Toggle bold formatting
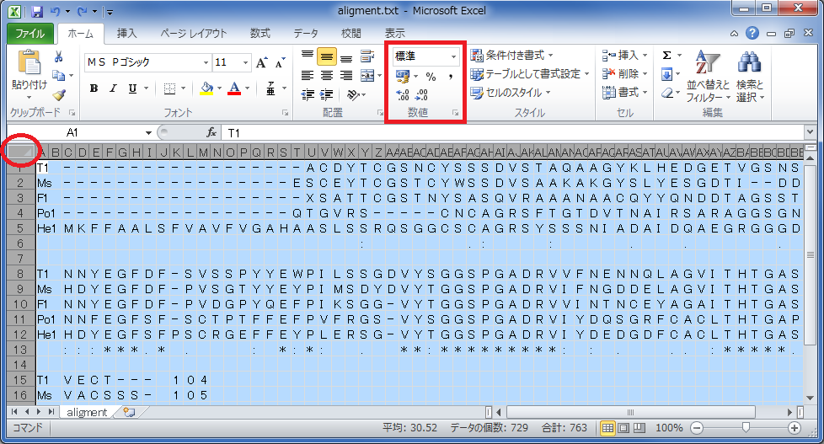The height and width of the screenshot is (444, 824). pyautogui.click(x=94, y=88)
